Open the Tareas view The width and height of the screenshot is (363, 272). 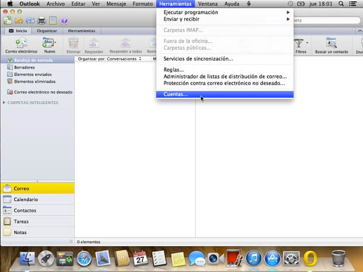pyautogui.click(x=37, y=221)
